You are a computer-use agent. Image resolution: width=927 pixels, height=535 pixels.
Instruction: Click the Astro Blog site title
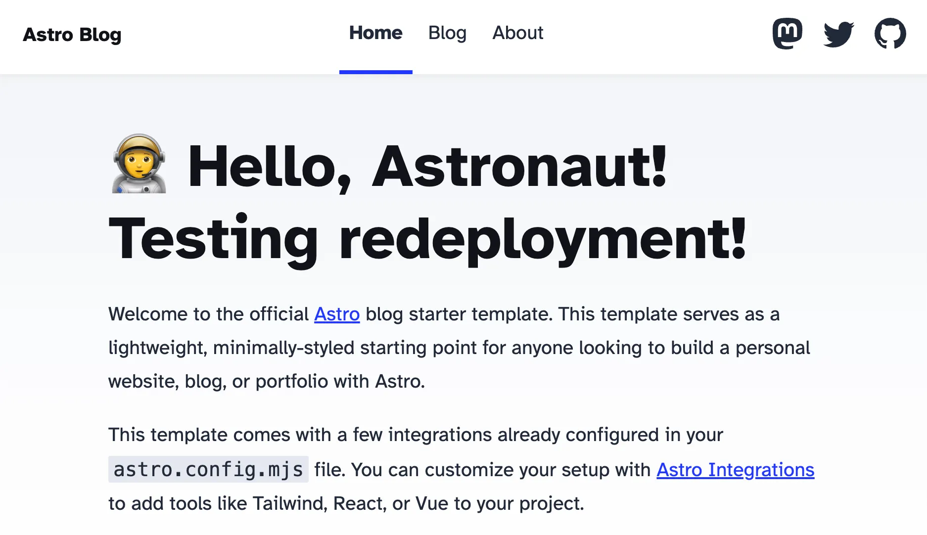72,35
